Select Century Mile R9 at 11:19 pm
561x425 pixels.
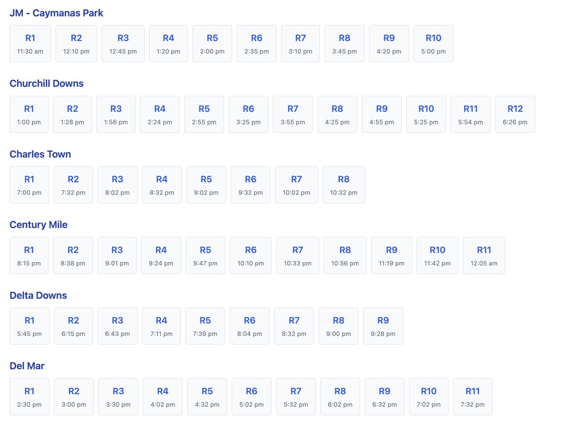[392, 255]
